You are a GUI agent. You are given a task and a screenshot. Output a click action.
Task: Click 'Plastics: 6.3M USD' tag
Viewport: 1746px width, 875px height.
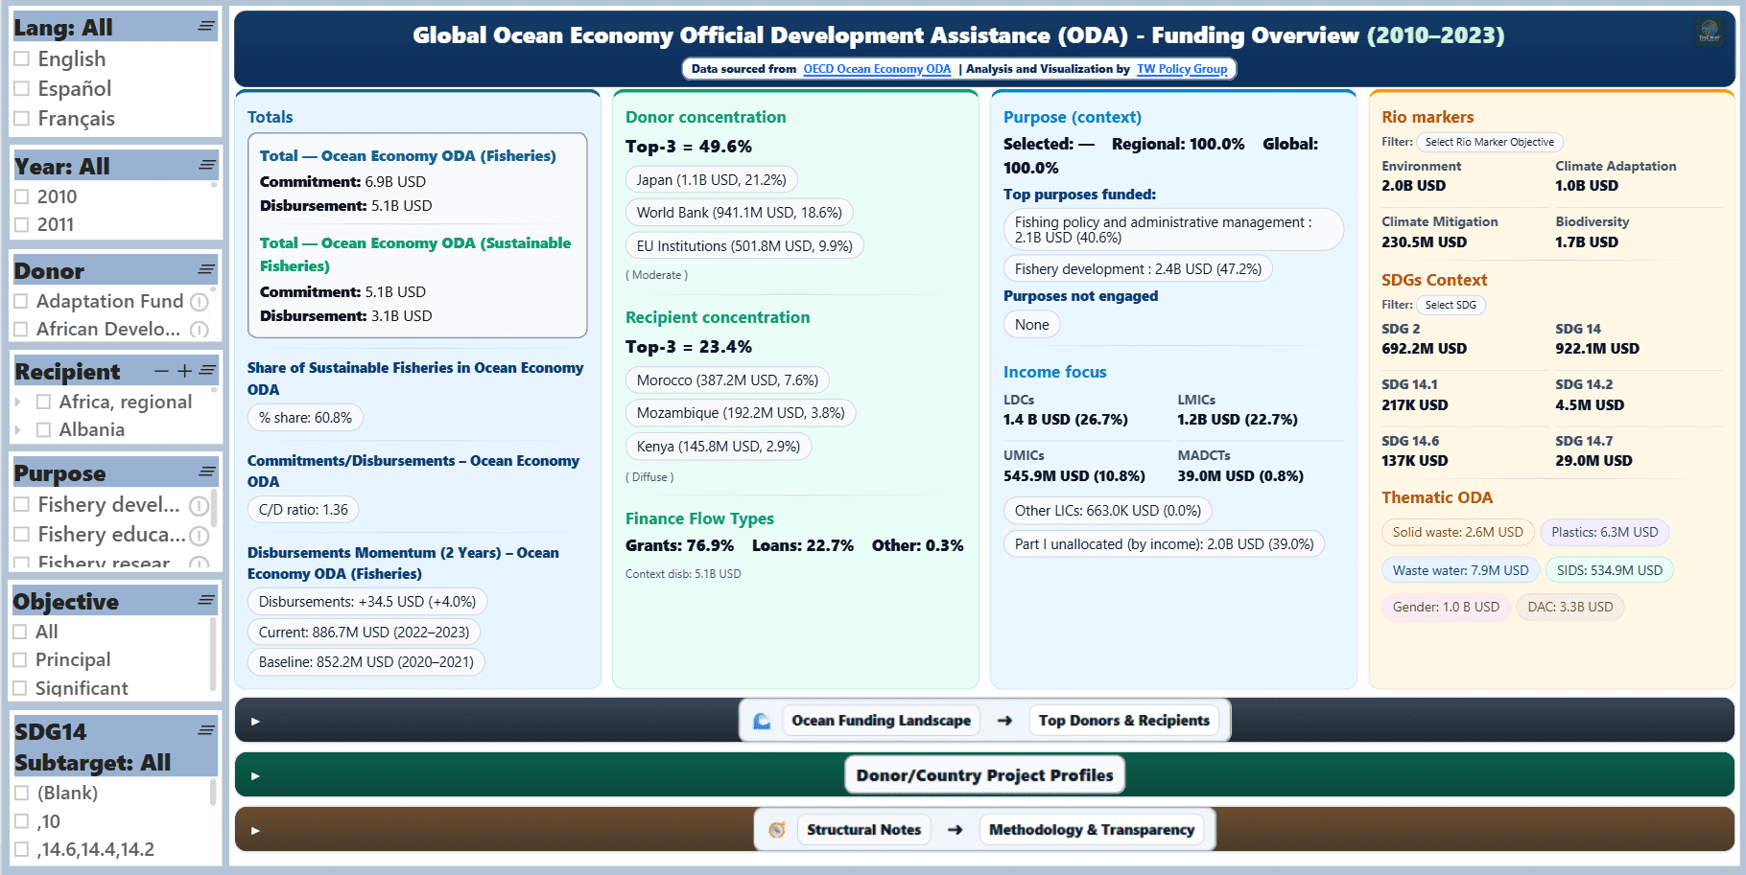1604,532
